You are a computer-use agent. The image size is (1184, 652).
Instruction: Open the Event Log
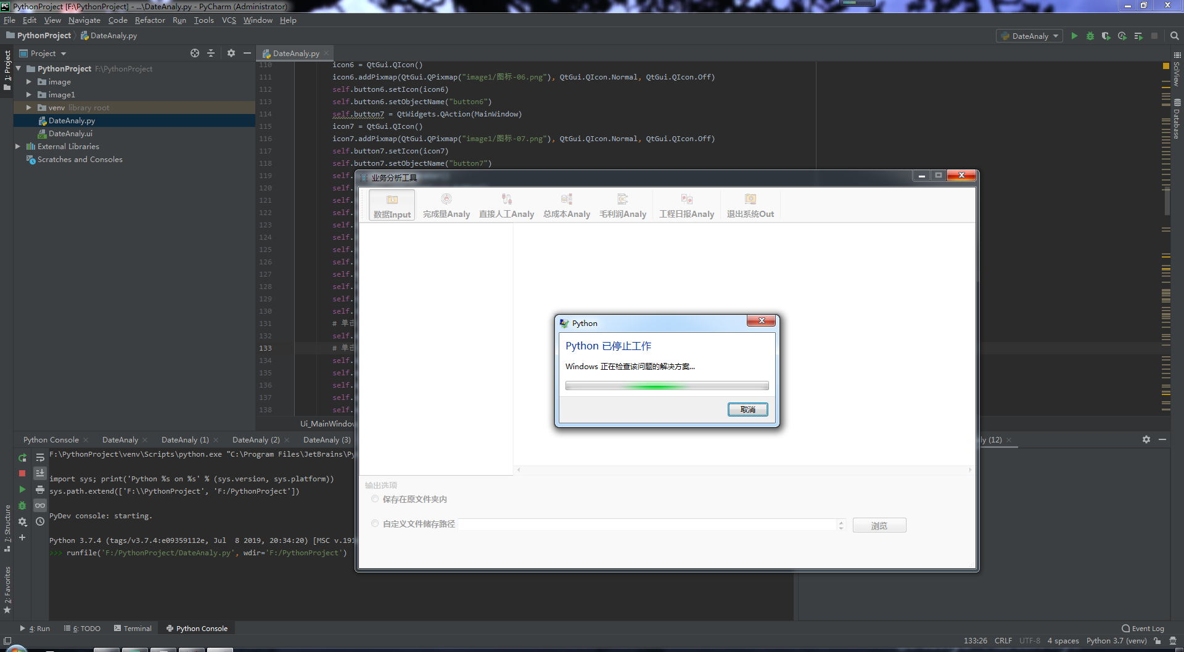coord(1143,629)
